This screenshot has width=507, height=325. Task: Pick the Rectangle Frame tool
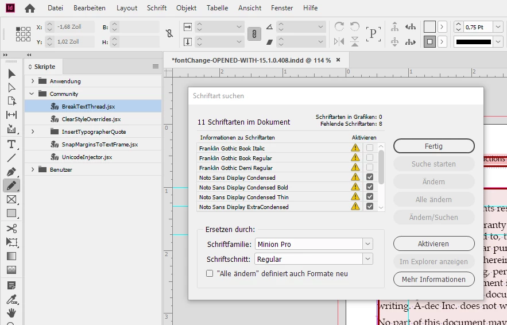11,199
